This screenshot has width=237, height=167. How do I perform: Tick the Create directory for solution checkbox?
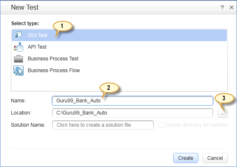161,125
